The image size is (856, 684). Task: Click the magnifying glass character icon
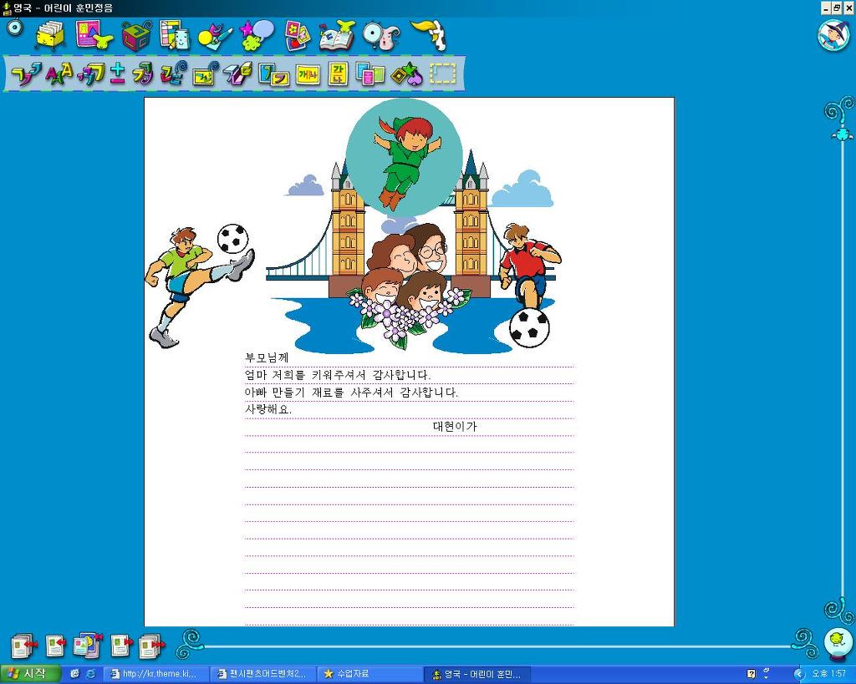381,35
